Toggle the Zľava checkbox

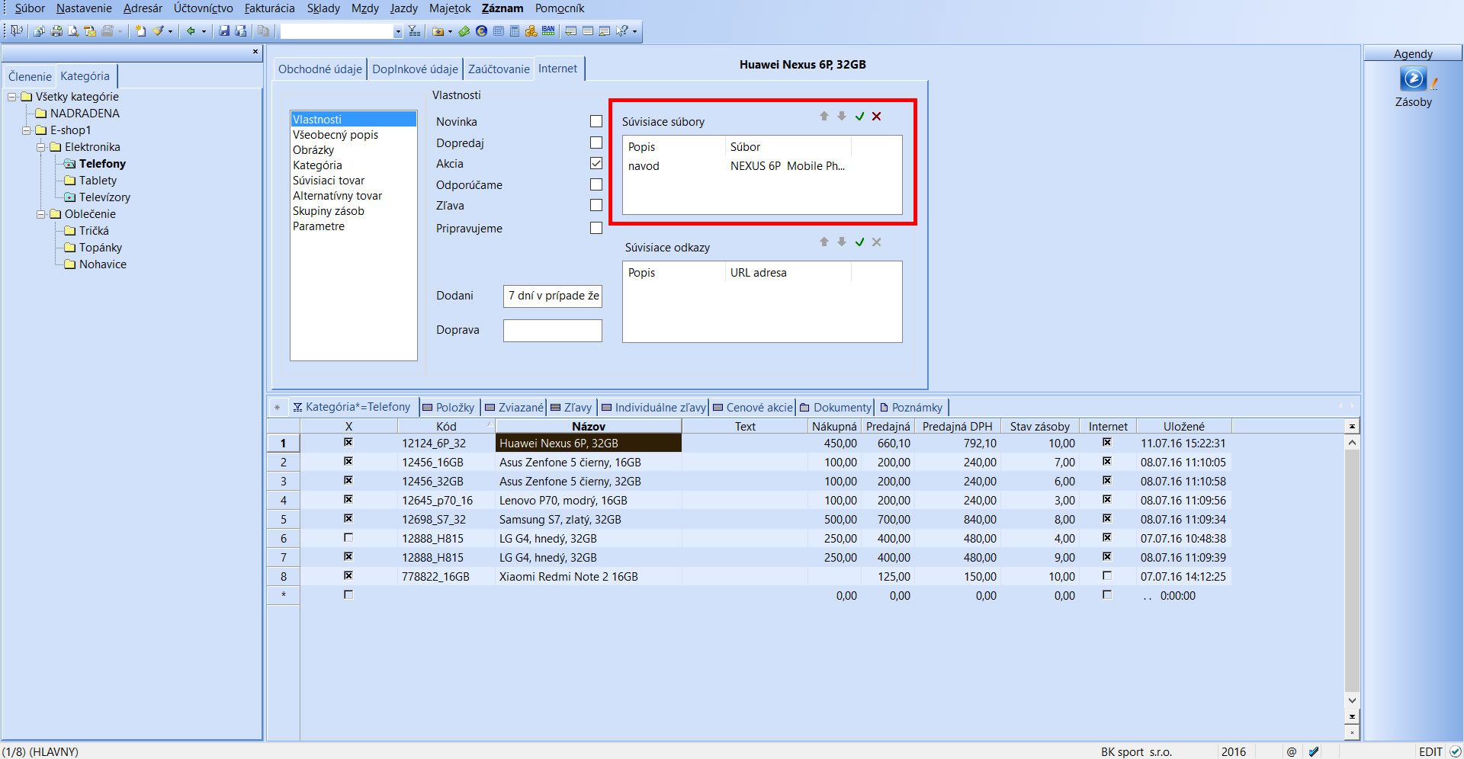(596, 205)
